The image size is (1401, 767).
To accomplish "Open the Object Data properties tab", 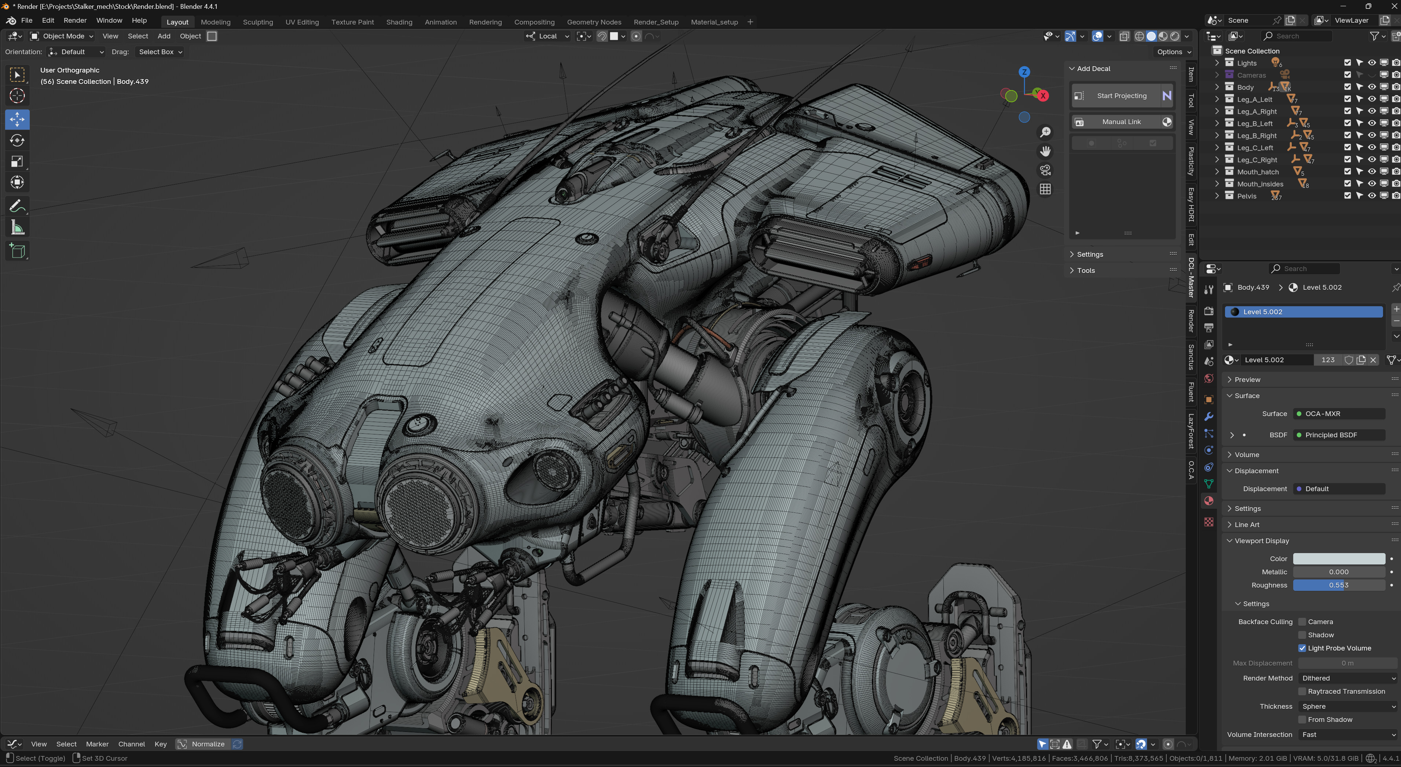I will click(x=1209, y=484).
